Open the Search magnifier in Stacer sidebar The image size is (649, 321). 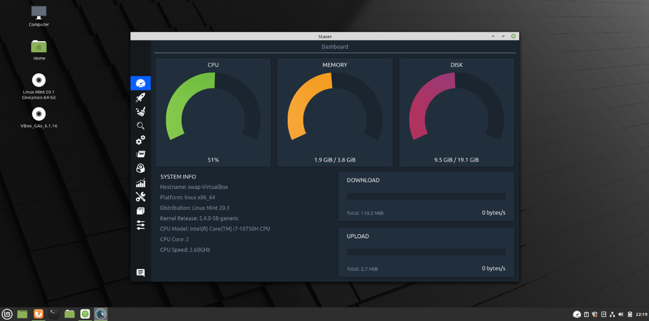coord(141,126)
